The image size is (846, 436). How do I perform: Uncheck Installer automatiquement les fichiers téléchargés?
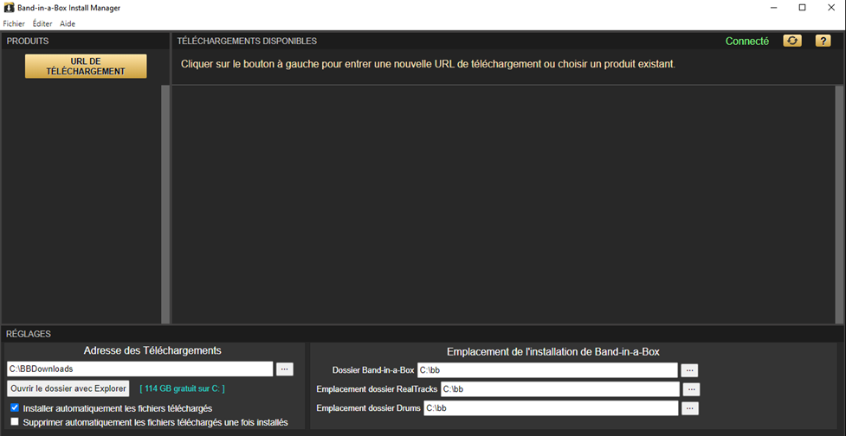coord(15,408)
